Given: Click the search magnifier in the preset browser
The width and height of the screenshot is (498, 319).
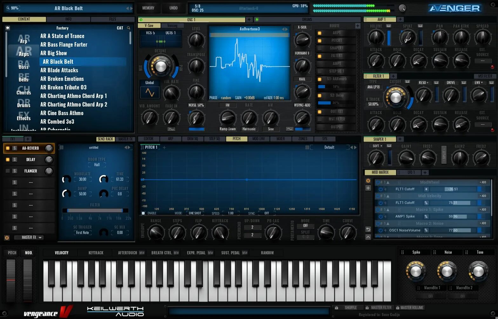Looking at the screenshot, I should (129, 28).
